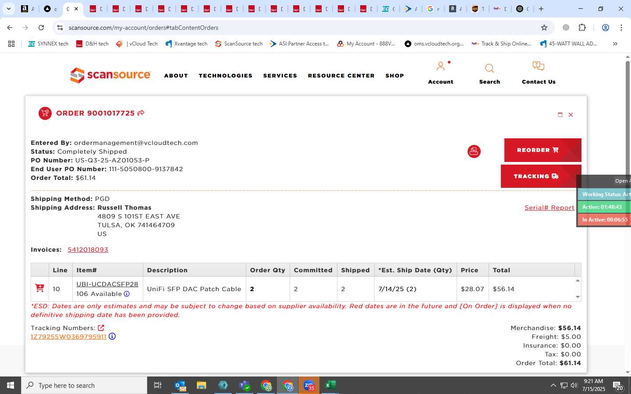Click the table scroll up arrow

pyautogui.click(x=578, y=281)
